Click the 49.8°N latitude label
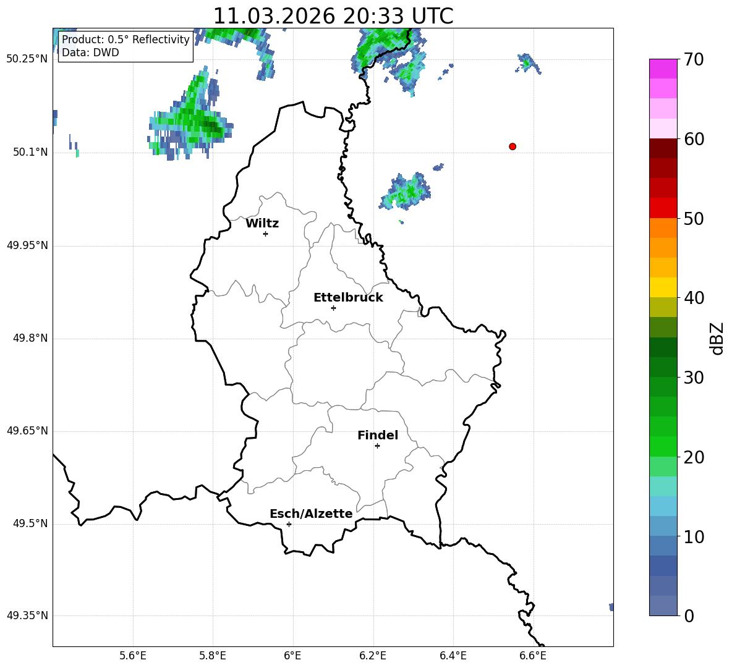 point(30,338)
